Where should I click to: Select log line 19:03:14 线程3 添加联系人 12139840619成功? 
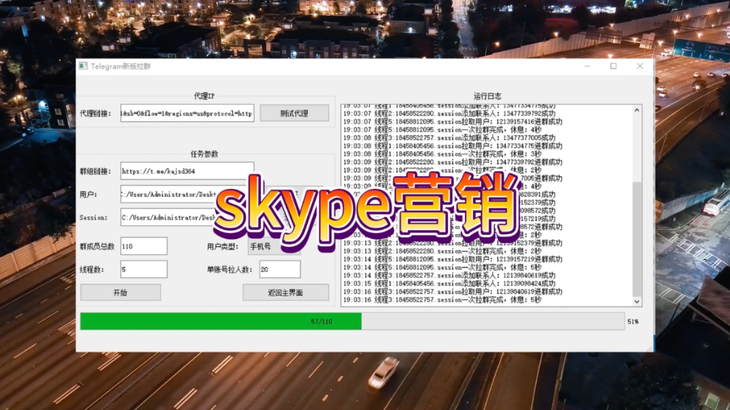tap(449, 276)
